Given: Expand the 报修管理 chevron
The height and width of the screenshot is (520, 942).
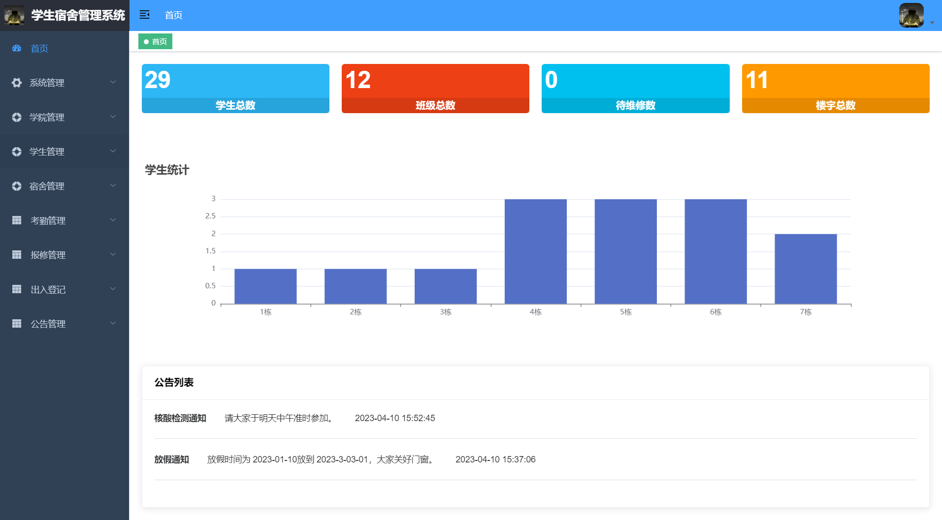Looking at the screenshot, I should point(113,254).
